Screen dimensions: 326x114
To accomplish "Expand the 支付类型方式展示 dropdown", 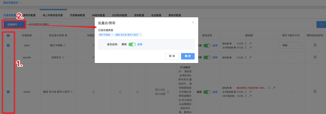I will click(x=45, y=24).
